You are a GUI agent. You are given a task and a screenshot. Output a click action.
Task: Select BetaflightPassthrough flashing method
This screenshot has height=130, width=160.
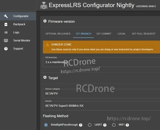tap(46, 125)
